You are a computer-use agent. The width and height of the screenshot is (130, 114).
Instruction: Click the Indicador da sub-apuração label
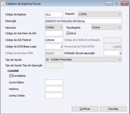point(79,53)
